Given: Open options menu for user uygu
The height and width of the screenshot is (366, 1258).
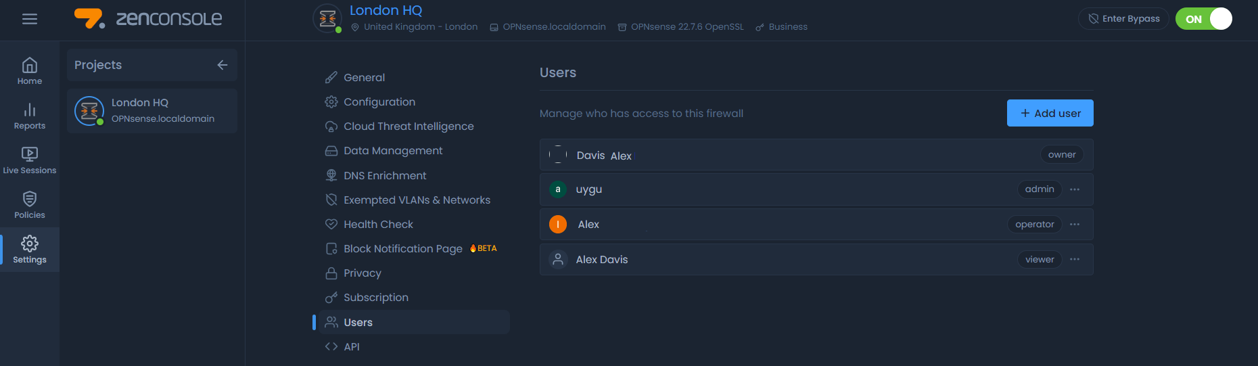Looking at the screenshot, I should click(x=1075, y=189).
